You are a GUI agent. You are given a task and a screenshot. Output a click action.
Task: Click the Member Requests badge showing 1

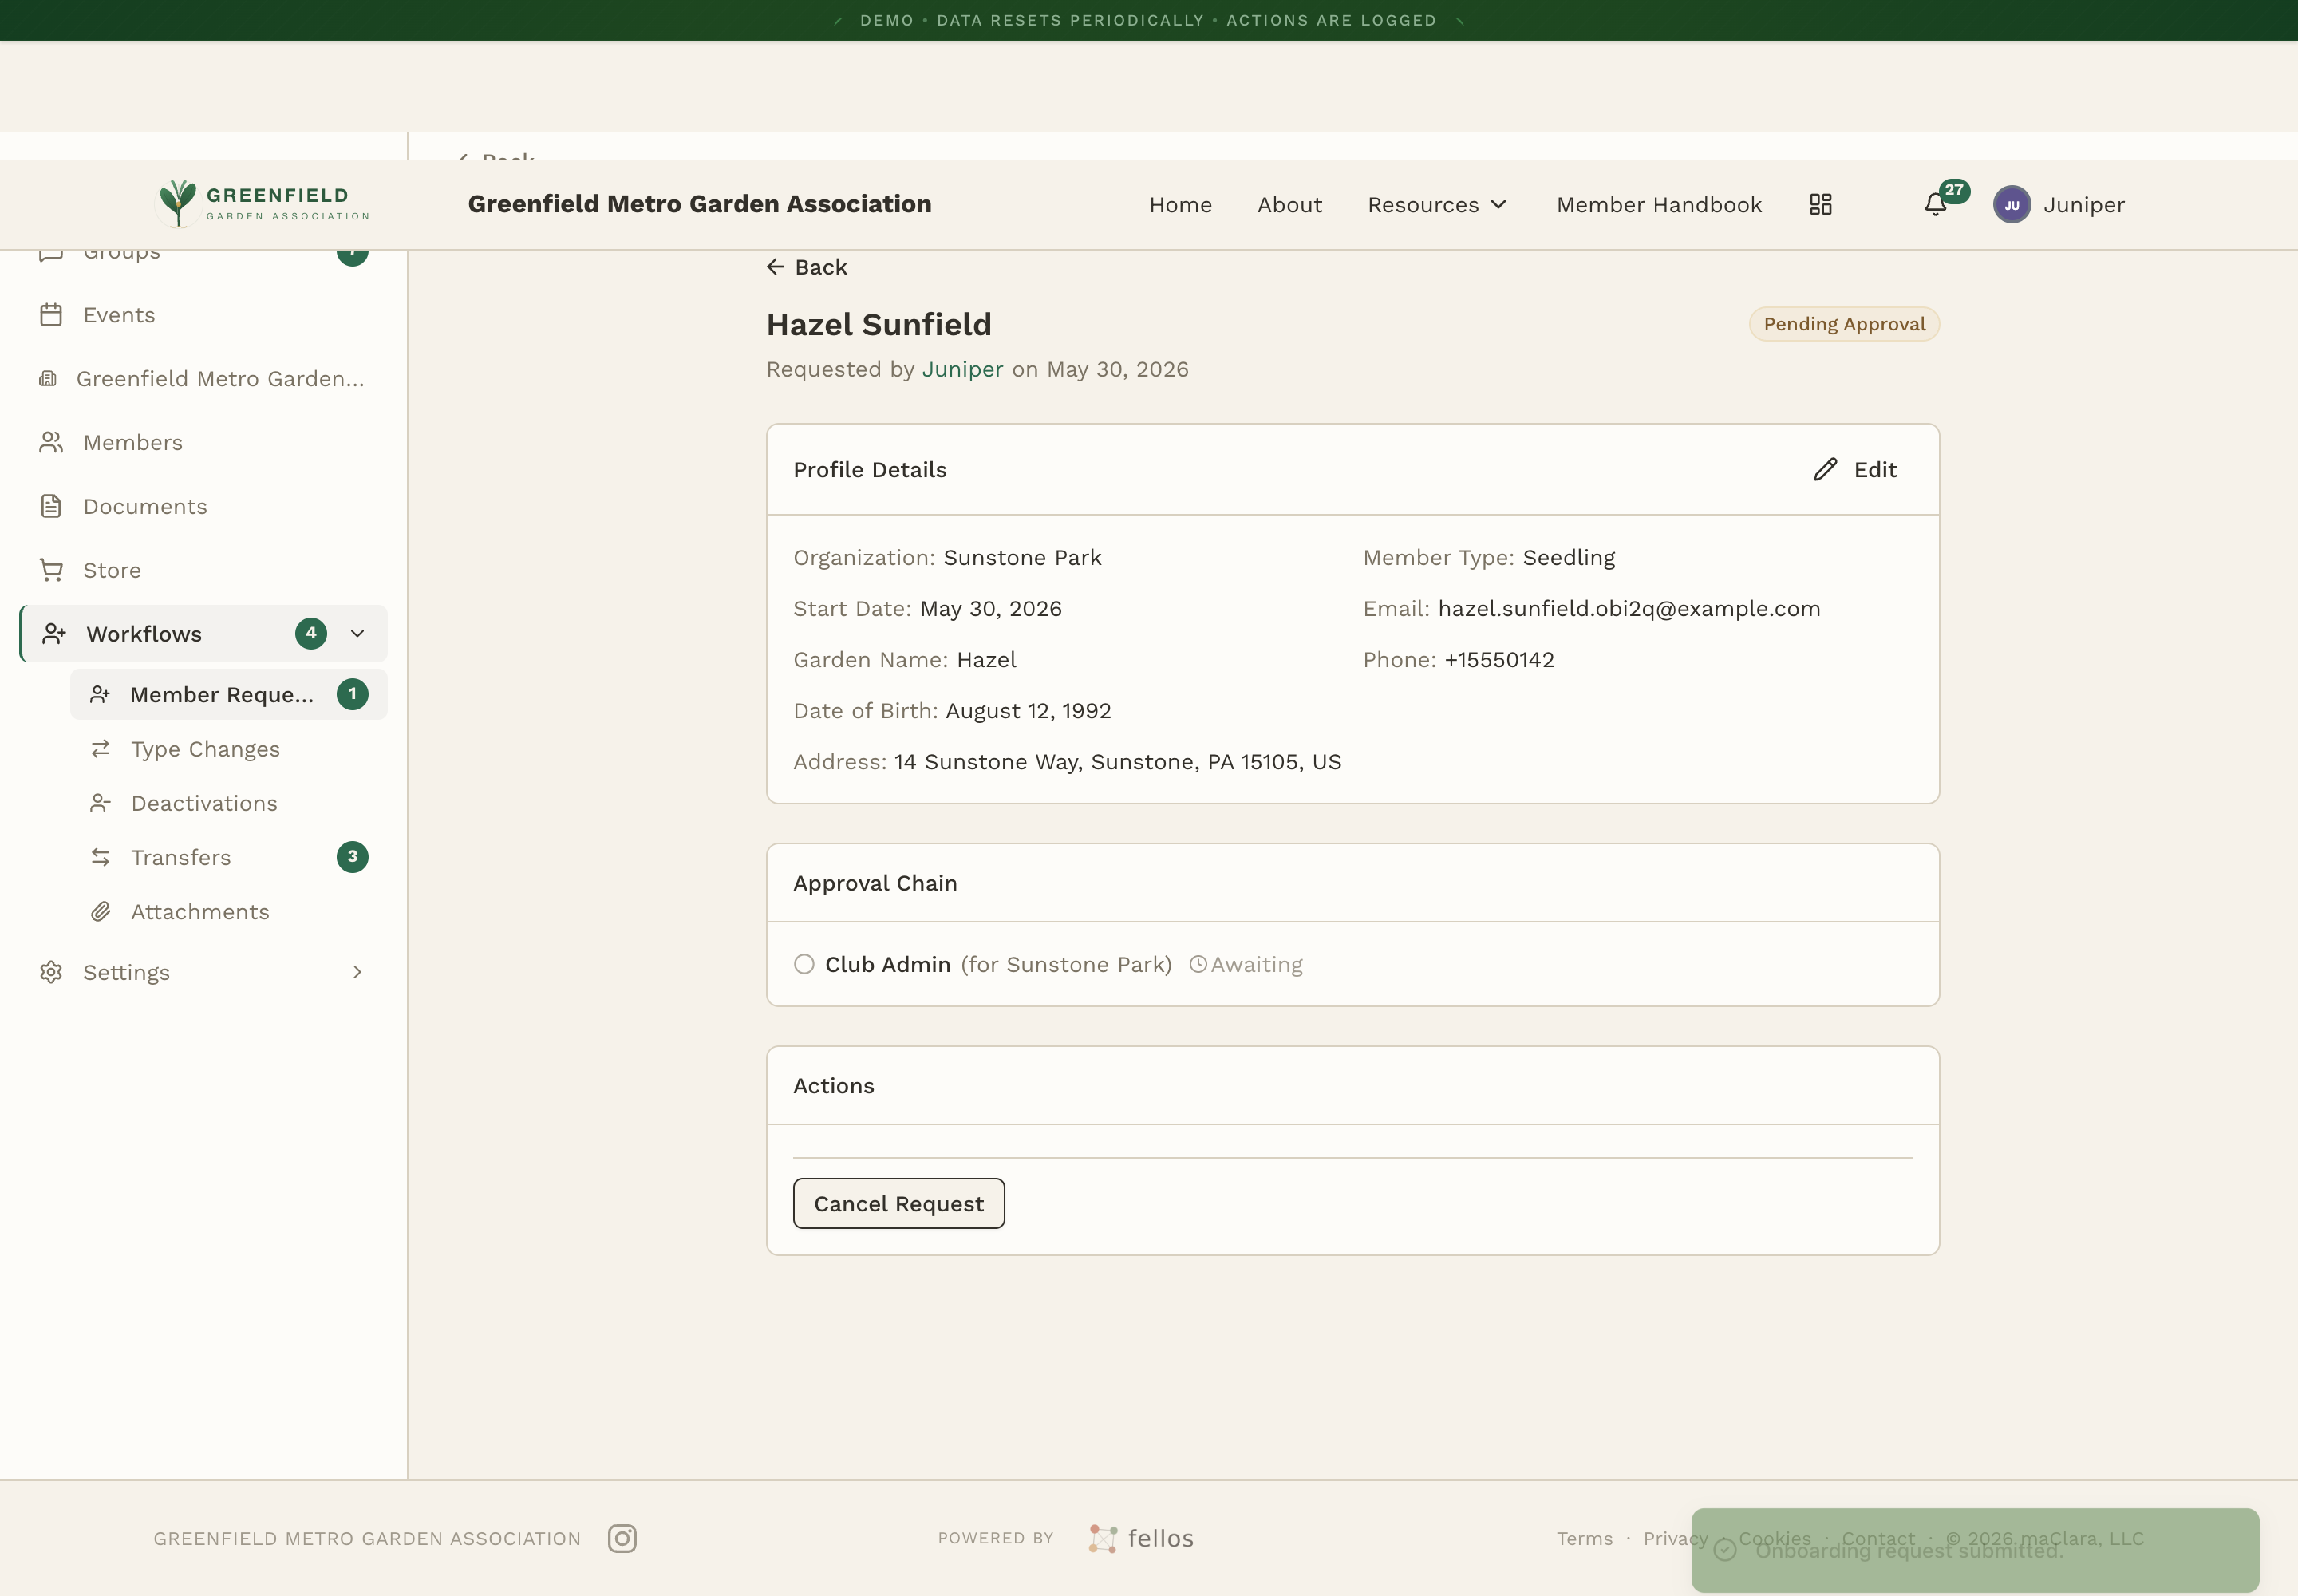pos(352,694)
